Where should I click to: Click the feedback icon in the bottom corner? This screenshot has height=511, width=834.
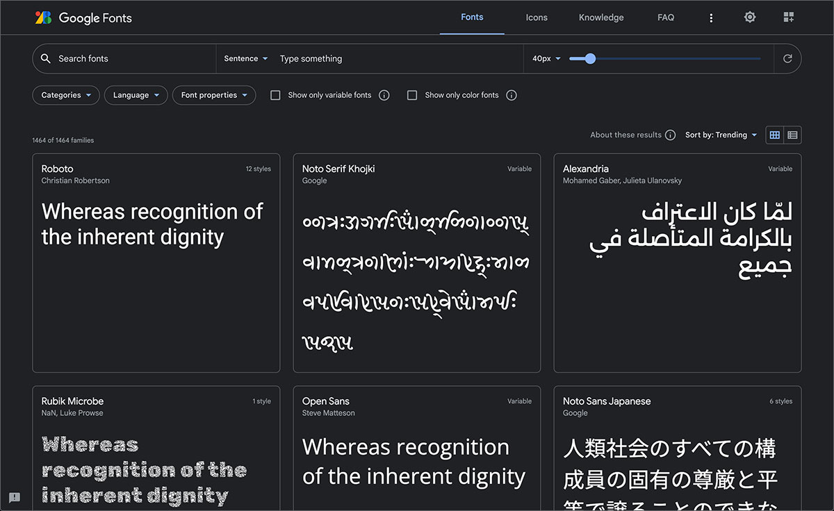15,498
